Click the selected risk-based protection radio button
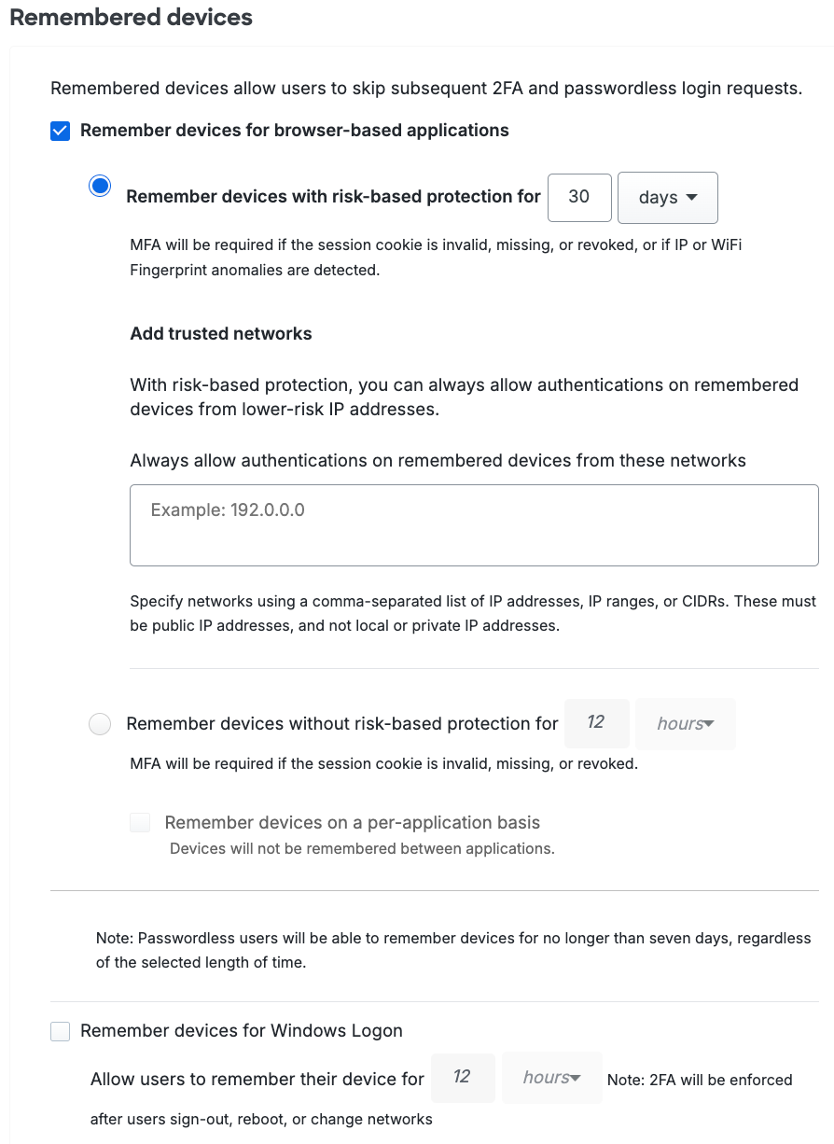Image resolution: width=834 pixels, height=1144 pixels. pyautogui.click(x=99, y=186)
